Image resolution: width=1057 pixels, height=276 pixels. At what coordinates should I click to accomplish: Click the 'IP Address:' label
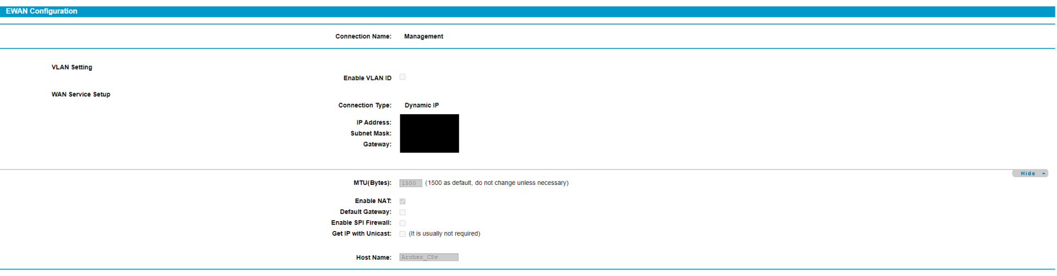point(374,122)
